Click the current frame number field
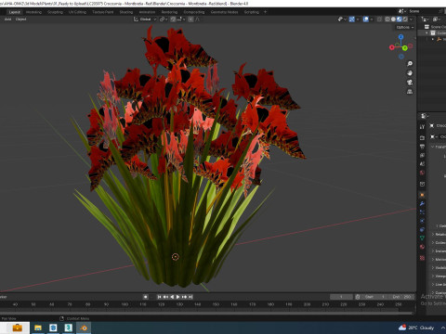The height and width of the screenshot is (334, 446). [x=341, y=297]
